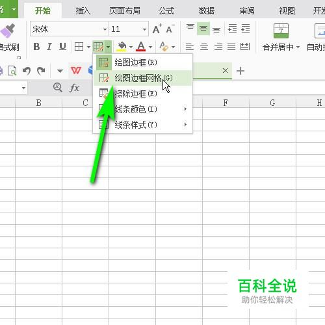This screenshot has height=325, width=325.
Task: Switch to the 数据 tab
Action: pos(207,10)
